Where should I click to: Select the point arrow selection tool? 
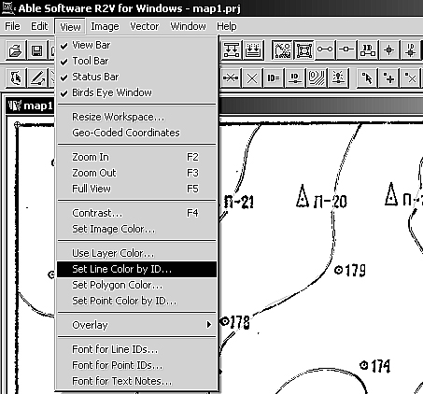pos(367,77)
